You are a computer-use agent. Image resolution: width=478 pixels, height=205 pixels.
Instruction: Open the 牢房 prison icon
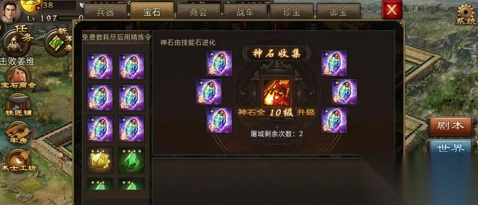[19, 134]
